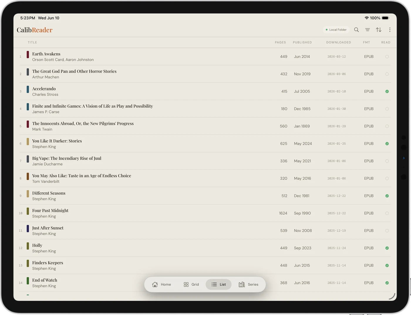Unmark Finders Keepers as read
Viewport: 411px width, 315px height.
[x=387, y=265]
